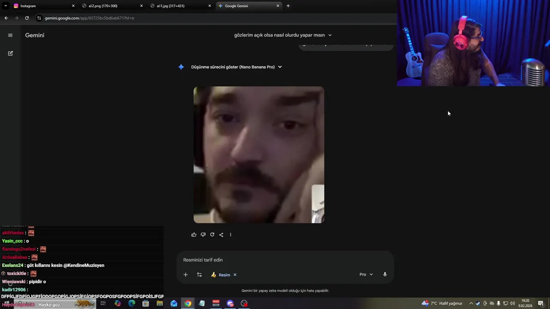Open the notification center icon
The width and height of the screenshot is (550, 309).
coord(541,303)
